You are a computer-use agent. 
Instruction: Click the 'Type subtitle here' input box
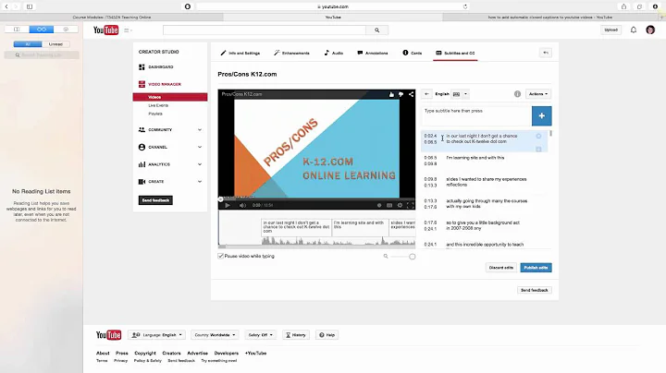pos(476,115)
